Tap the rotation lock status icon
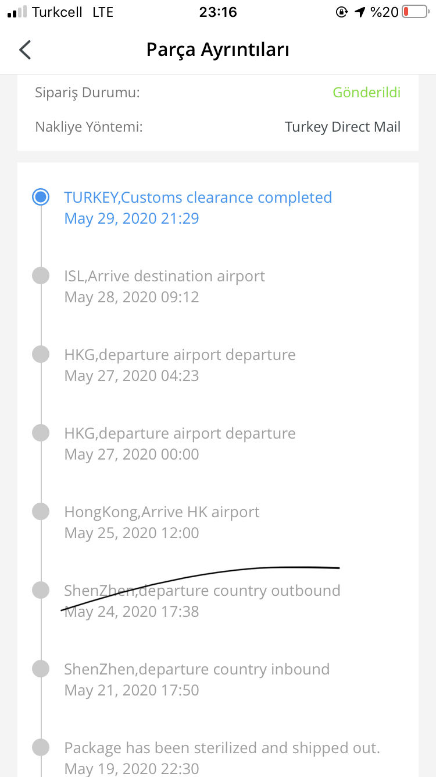The height and width of the screenshot is (777, 436). [x=342, y=12]
